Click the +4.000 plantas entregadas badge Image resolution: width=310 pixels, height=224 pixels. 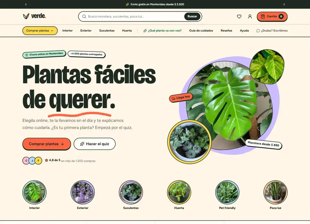tap(86, 54)
